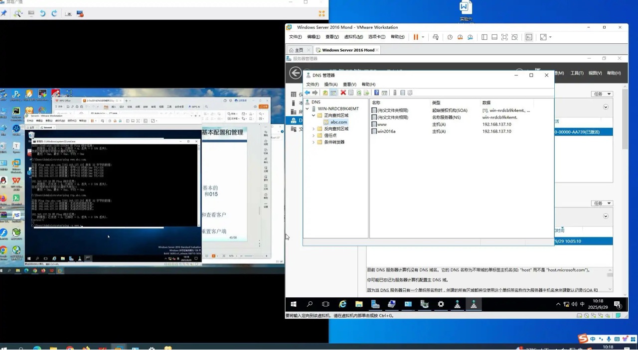Open VMware pause button dropdown arrow

pyautogui.click(x=423, y=37)
